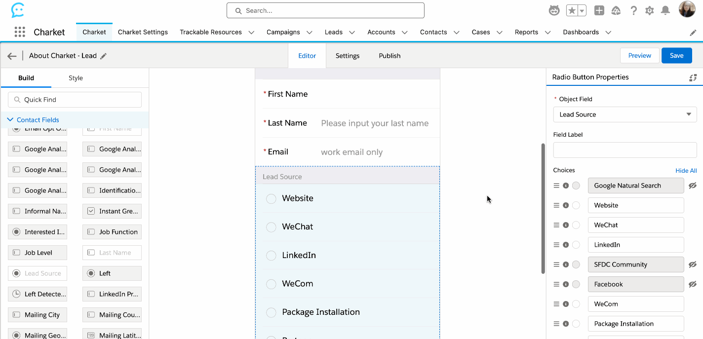The width and height of the screenshot is (703, 339).
Task: Set WeChat as default choice radio
Action: click(x=576, y=225)
